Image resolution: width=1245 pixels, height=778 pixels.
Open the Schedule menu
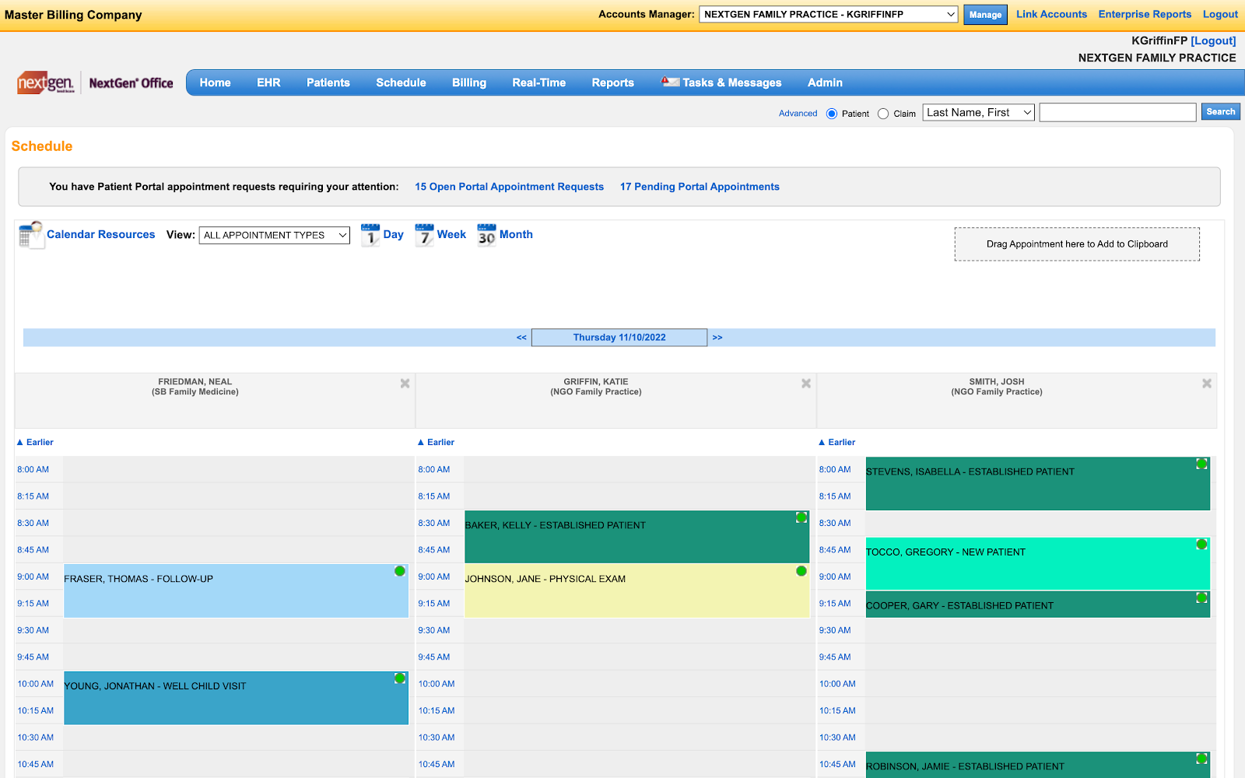(401, 82)
